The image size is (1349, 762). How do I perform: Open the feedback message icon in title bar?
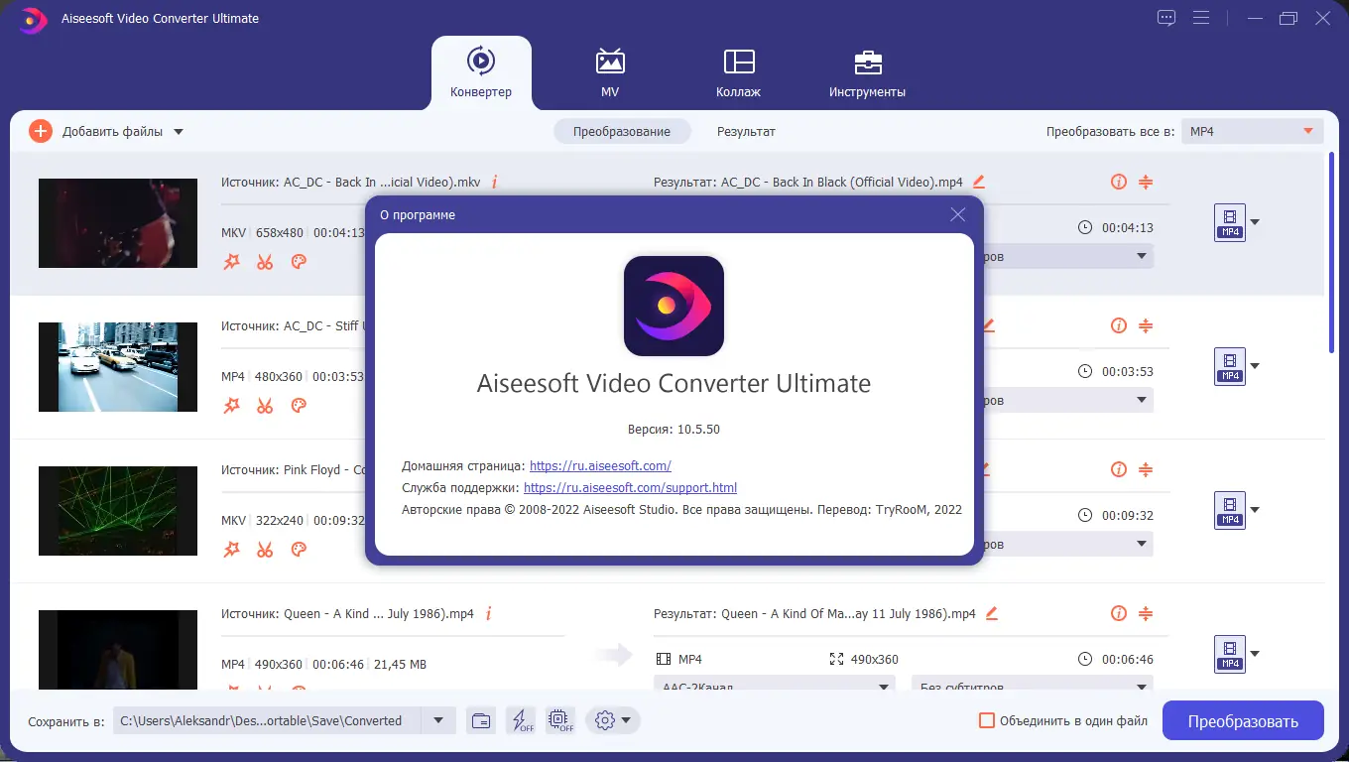1166,18
